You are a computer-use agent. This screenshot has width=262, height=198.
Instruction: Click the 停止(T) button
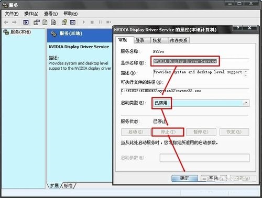(x=168, y=132)
